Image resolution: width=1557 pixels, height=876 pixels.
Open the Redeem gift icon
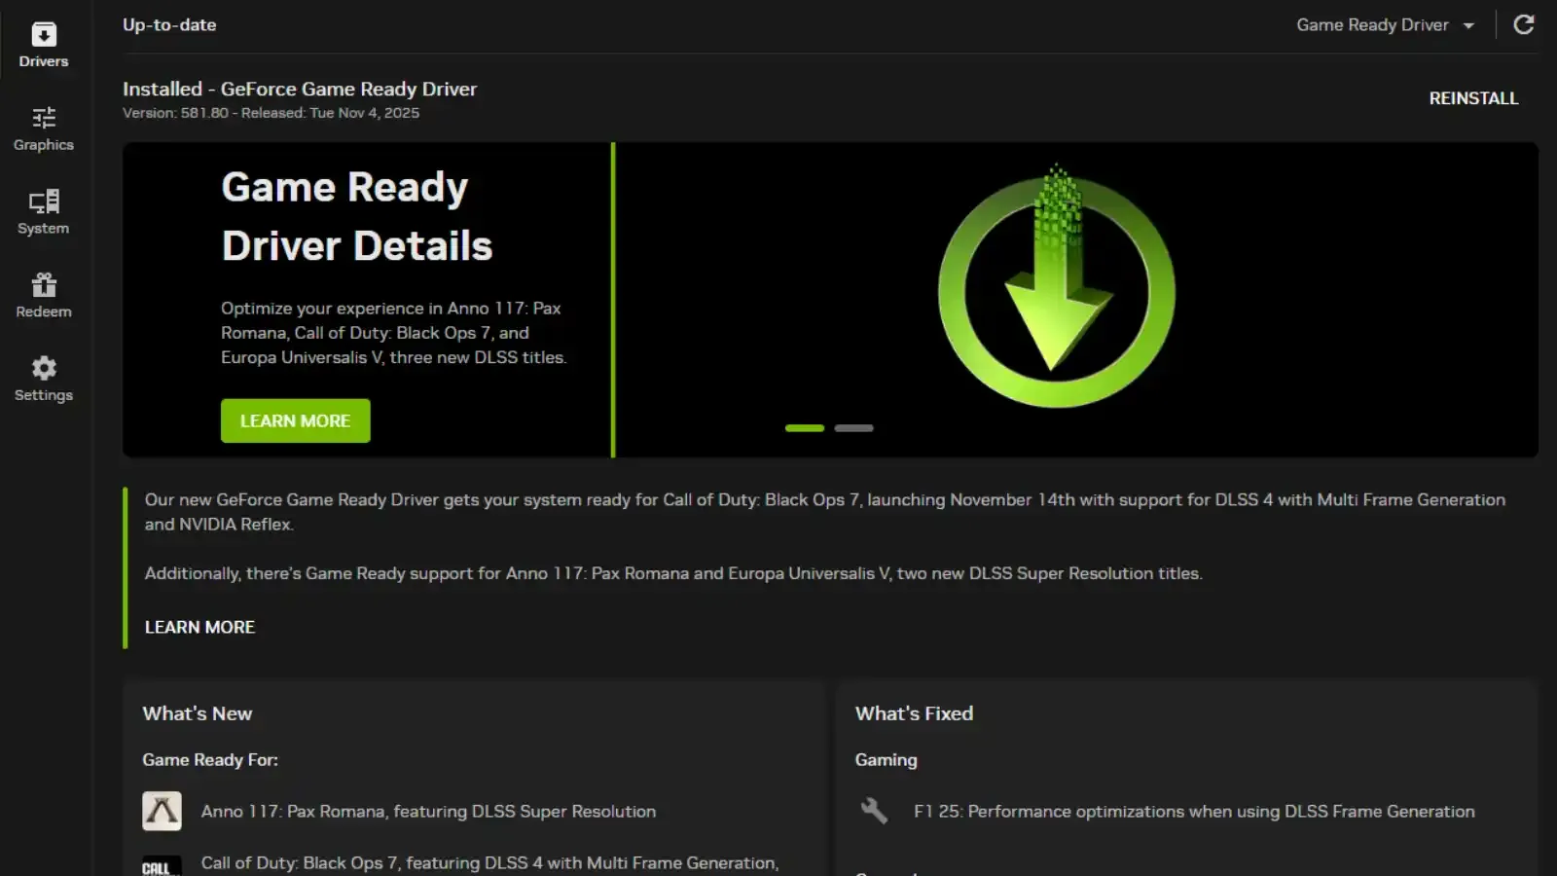point(44,285)
